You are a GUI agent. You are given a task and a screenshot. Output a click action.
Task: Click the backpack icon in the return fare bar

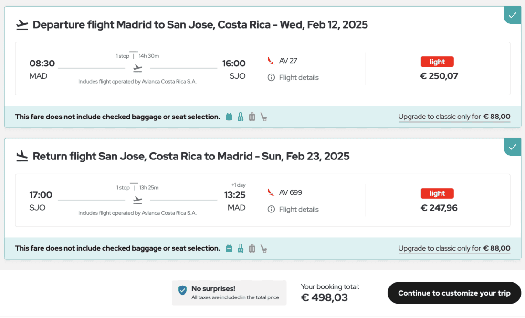point(229,248)
